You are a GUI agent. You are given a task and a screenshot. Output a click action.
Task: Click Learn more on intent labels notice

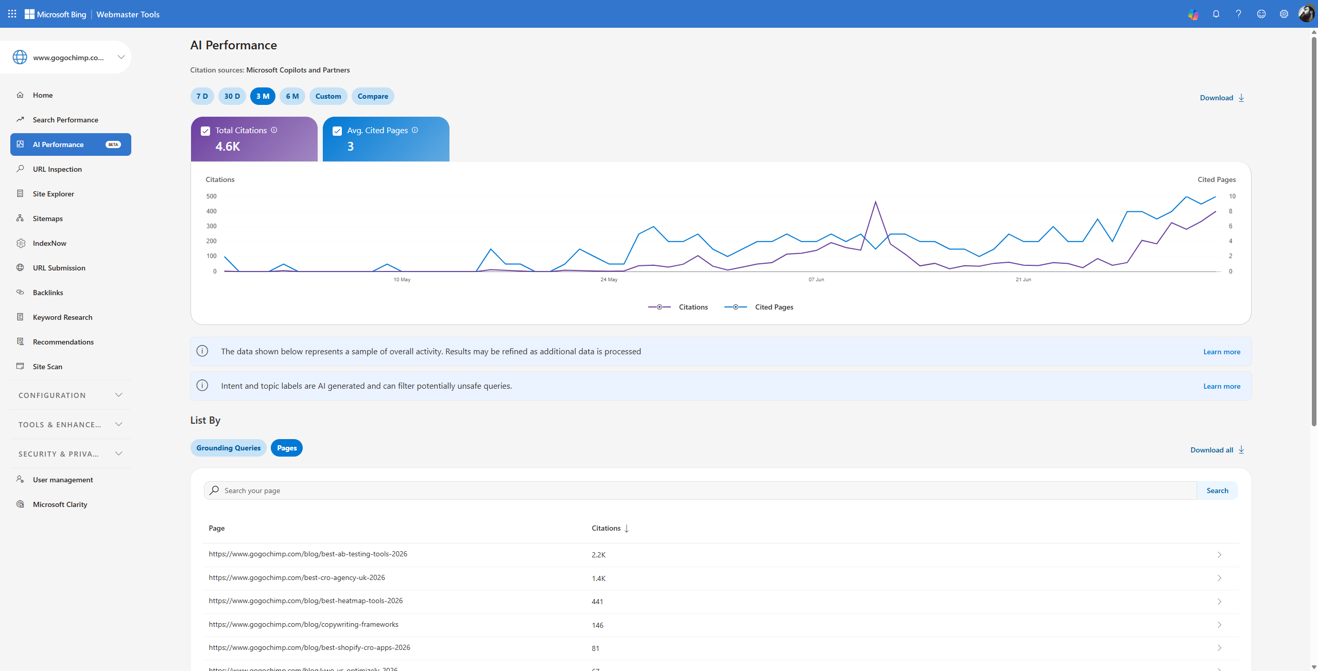coord(1222,386)
